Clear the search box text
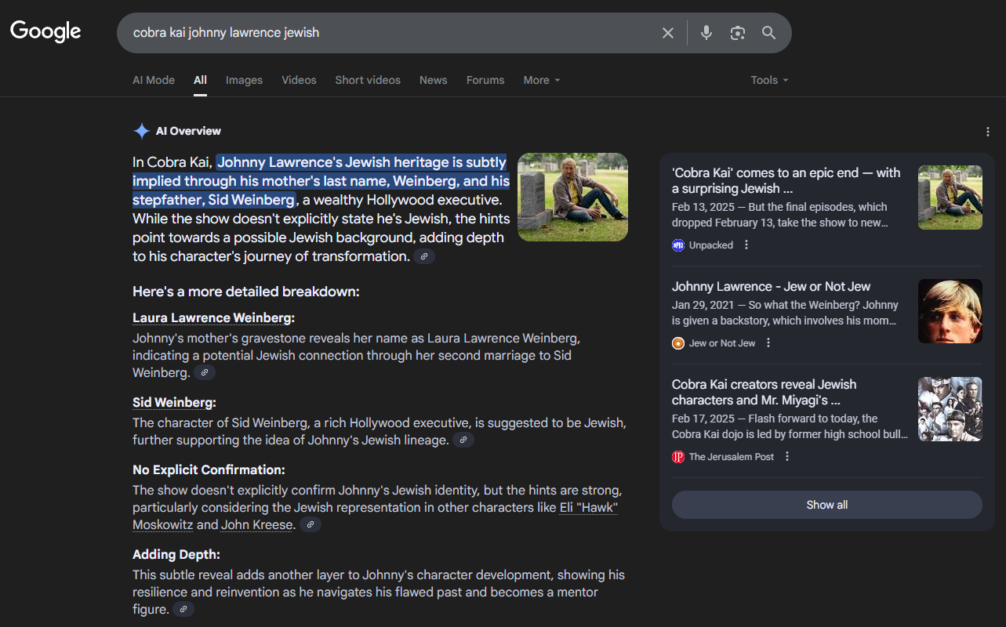This screenshot has height=627, width=1006. 668,33
